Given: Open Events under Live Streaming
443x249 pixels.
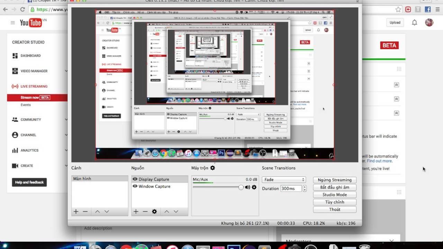Looking at the screenshot, I should click(26, 105).
